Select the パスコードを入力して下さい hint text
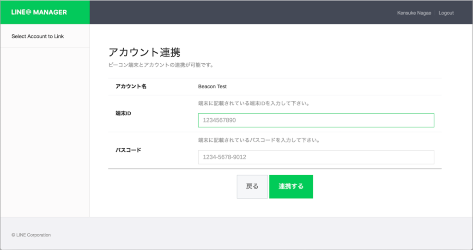 (x=259, y=140)
